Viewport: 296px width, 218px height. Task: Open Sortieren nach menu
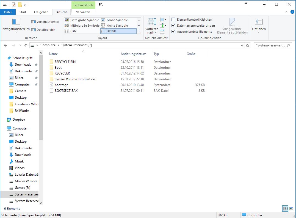pyautogui.click(x=152, y=26)
